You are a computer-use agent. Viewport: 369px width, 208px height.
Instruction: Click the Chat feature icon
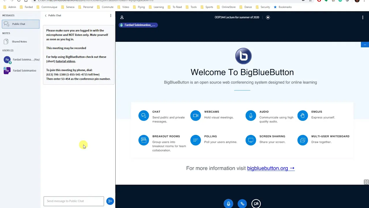pos(144,116)
